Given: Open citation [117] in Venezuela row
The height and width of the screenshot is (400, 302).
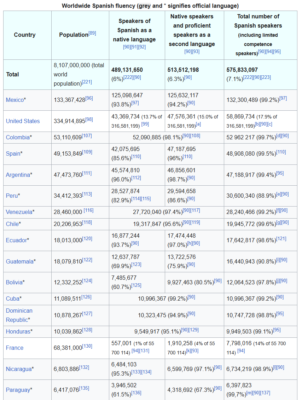Looking at the screenshot, I should pyautogui.click(x=195, y=210).
